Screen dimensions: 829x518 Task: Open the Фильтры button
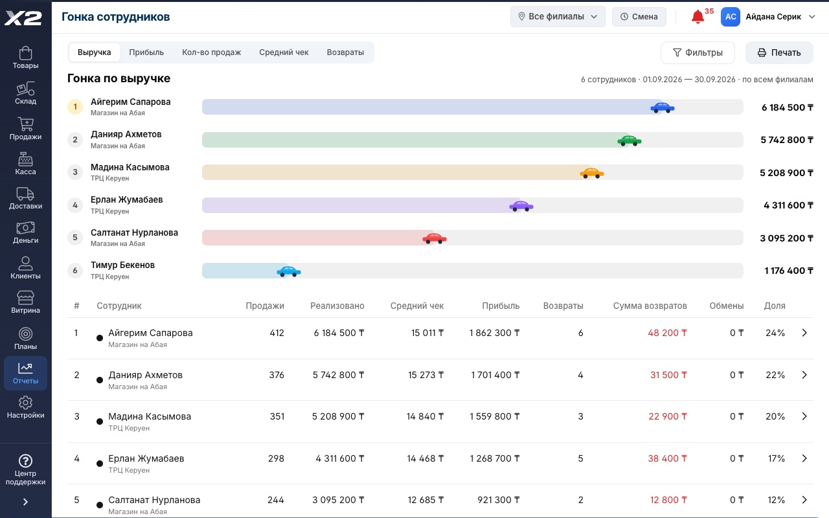pyautogui.click(x=698, y=53)
